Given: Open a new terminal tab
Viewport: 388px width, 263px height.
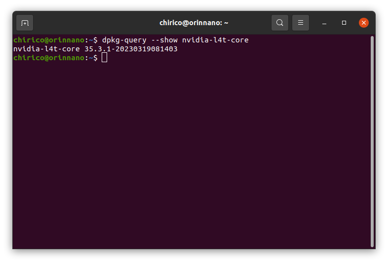Looking at the screenshot, I should pos(25,23).
